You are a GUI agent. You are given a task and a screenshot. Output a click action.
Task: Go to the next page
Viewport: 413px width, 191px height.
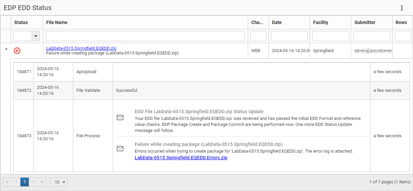pos(33,182)
